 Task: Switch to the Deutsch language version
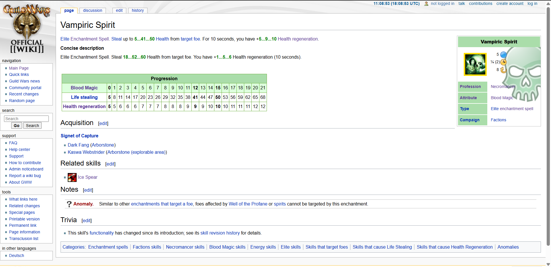point(16,256)
